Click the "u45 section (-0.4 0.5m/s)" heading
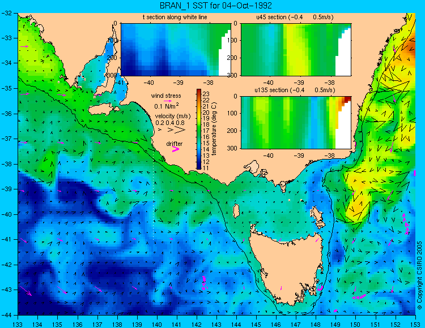Image resolution: width=425 pixels, height=328 pixels. pyautogui.click(x=295, y=17)
